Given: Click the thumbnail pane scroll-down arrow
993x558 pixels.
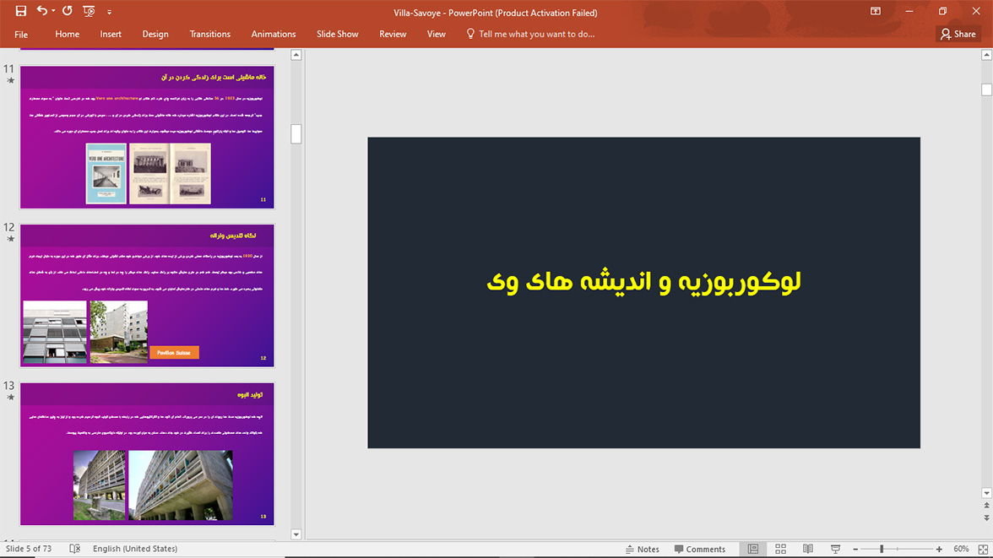Looking at the screenshot, I should (x=296, y=534).
